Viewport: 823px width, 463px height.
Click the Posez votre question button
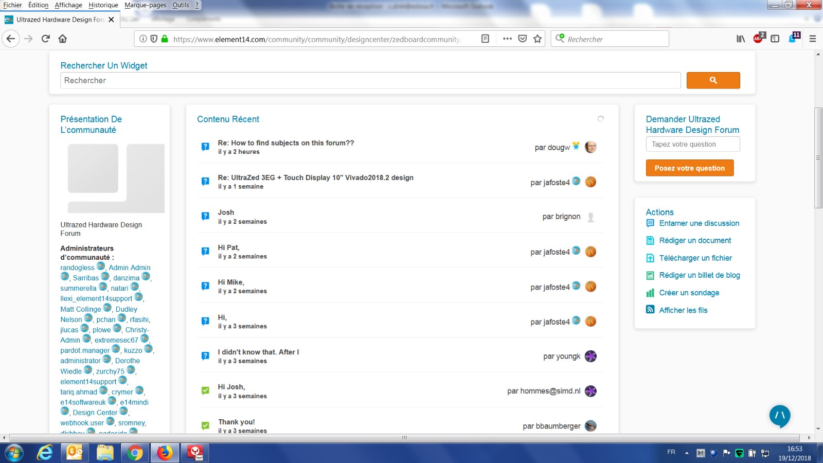[690, 168]
